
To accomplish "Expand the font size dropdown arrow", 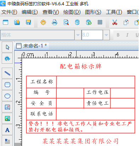I will click(x=106, y=35).
